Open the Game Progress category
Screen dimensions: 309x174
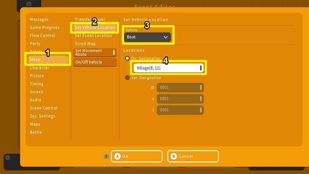(45, 28)
